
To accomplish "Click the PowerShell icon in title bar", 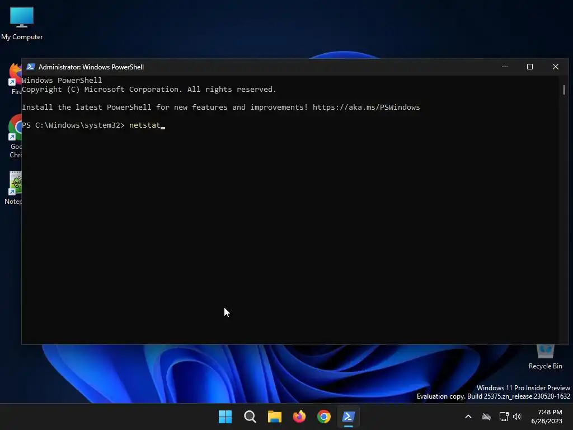I will point(31,67).
